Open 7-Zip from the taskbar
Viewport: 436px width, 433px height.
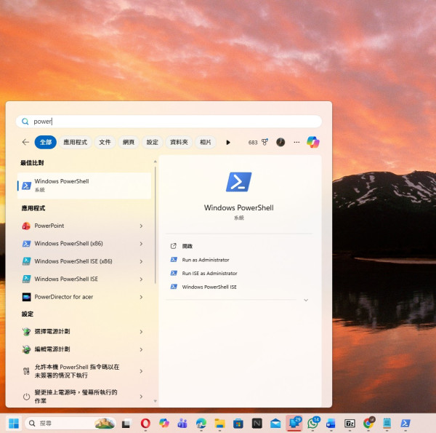[x=350, y=424]
